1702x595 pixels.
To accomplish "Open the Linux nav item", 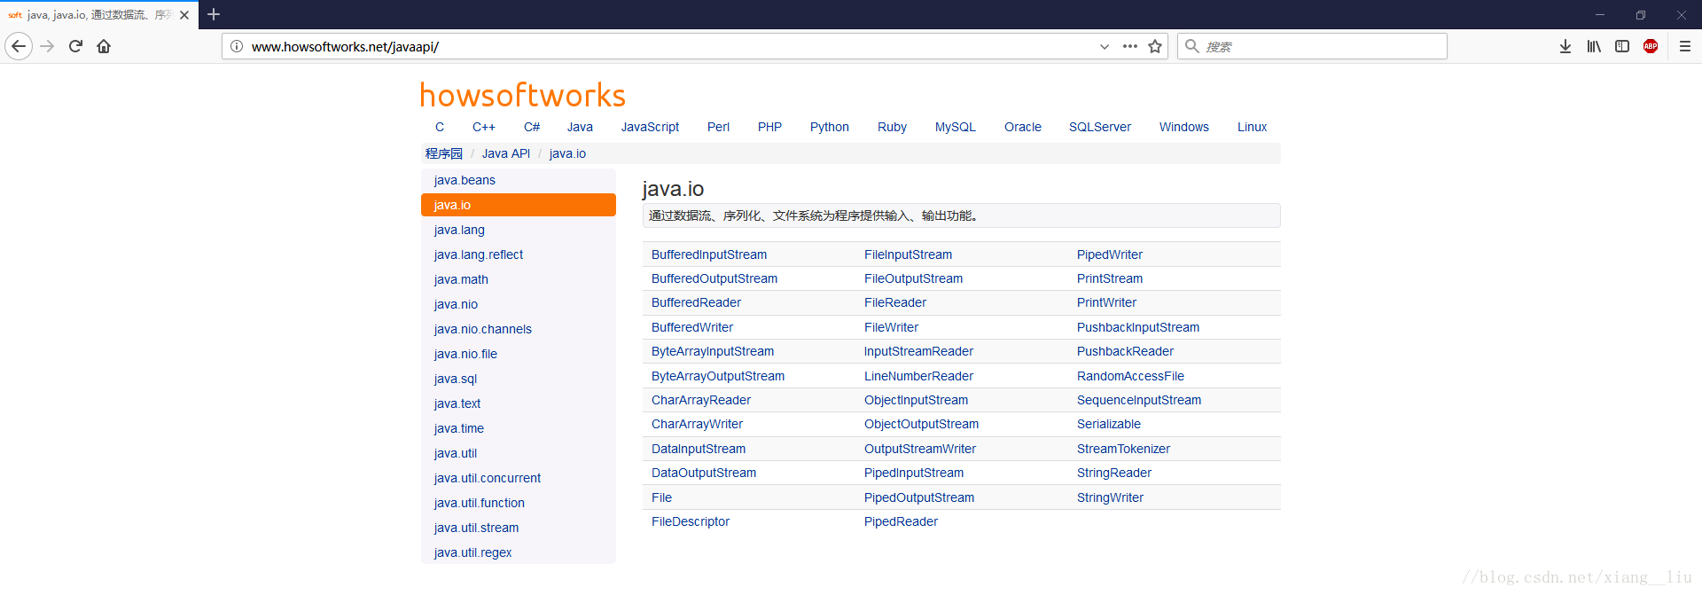I will 1253,127.
